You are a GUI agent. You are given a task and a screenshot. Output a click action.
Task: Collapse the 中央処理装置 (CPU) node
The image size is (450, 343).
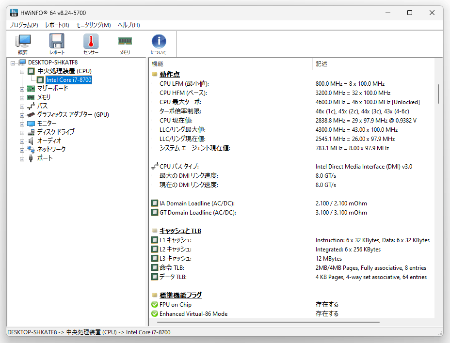(22, 71)
